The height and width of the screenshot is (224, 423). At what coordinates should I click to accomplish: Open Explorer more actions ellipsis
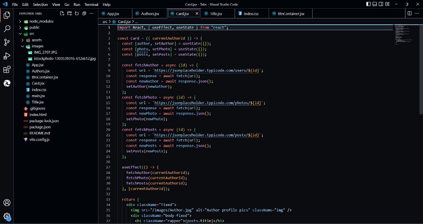click(x=91, y=13)
